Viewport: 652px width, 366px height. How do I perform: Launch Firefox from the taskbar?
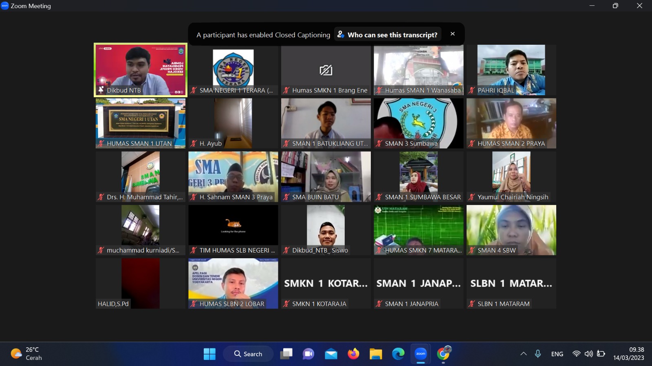(353, 354)
